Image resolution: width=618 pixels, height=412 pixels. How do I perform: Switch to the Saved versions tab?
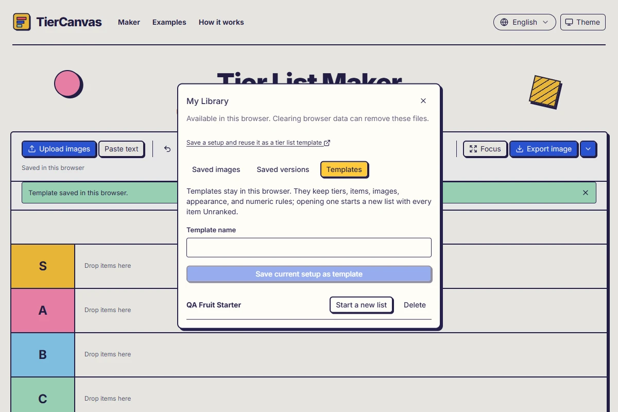[x=283, y=169]
